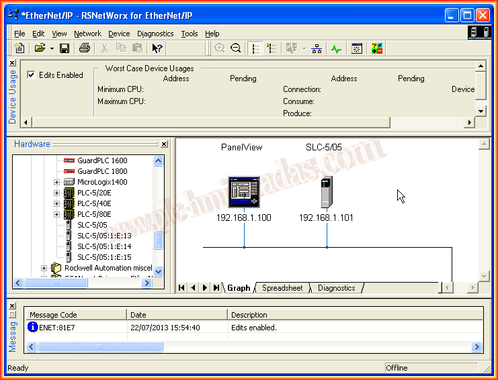Viewport: 498px width, 380px height.
Task: Expand the PLC-5/40E tree node
Action: (57, 204)
